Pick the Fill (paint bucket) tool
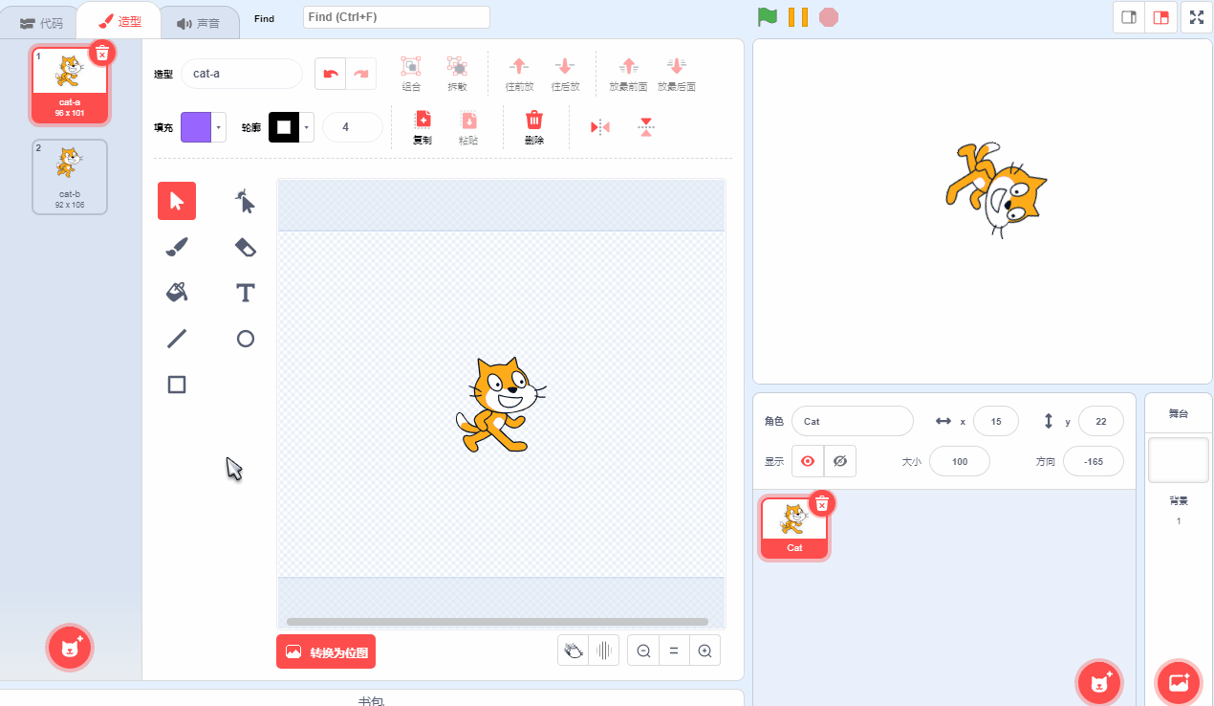Screen dimensions: 1214x706 pyautogui.click(x=176, y=293)
